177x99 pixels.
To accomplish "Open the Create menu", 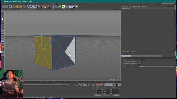I will [9, 4].
